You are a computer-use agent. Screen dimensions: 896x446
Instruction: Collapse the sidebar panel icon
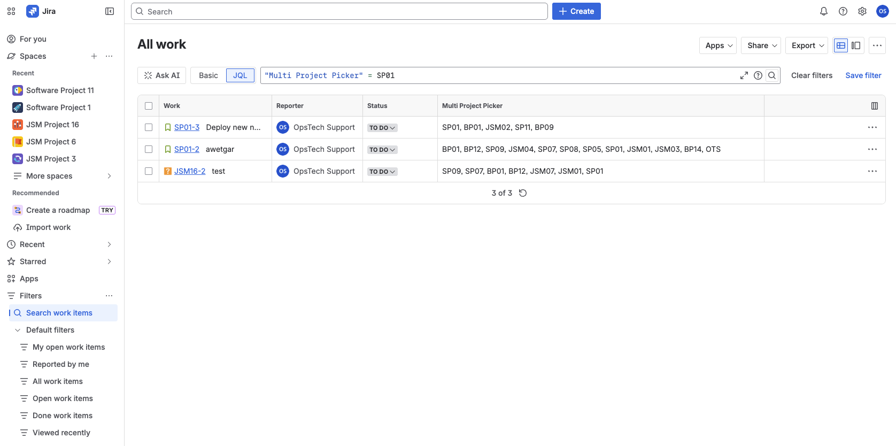110,11
